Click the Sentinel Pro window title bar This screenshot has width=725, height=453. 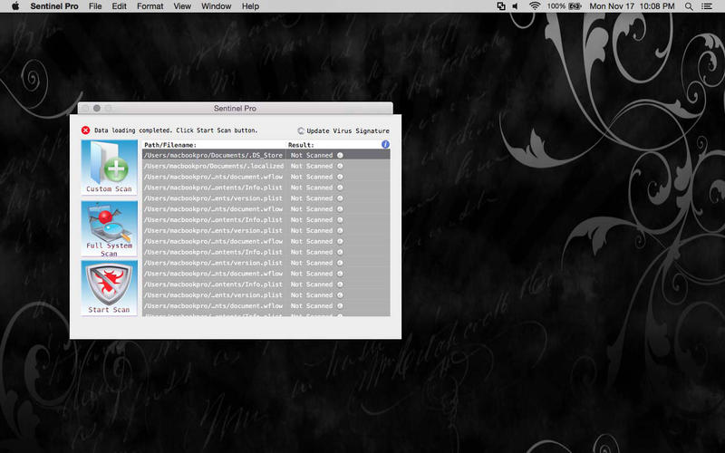pos(235,108)
